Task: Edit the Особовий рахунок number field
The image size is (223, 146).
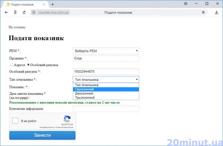Action: 106,72
